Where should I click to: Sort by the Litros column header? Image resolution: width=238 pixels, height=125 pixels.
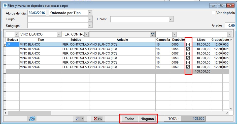(x=201, y=40)
